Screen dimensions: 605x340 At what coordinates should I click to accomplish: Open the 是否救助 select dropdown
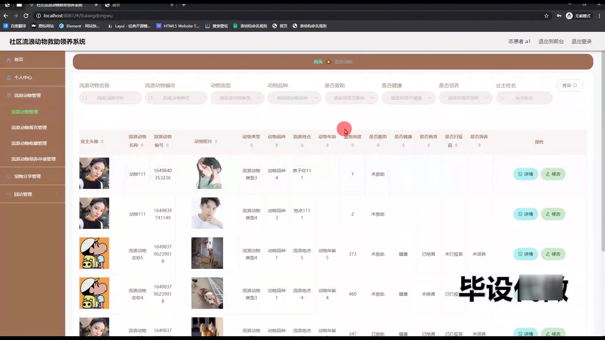(x=351, y=98)
